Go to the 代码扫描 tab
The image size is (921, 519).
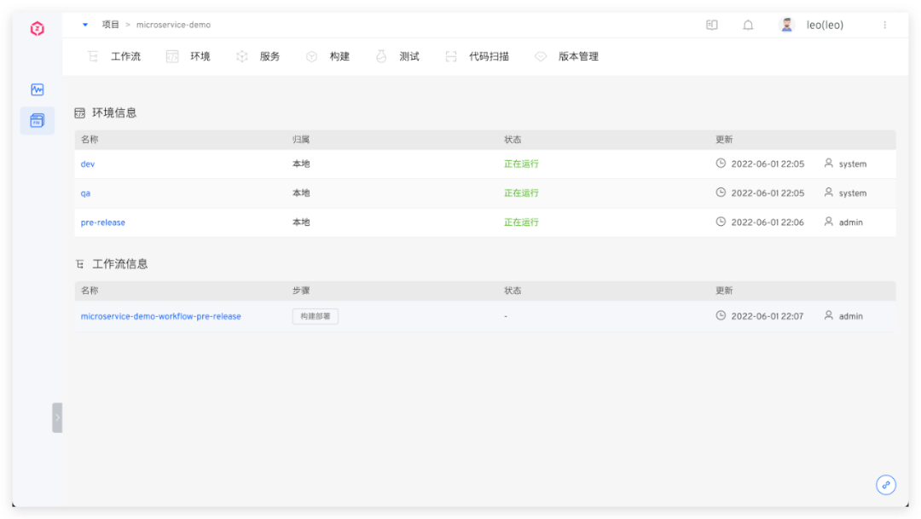pos(478,56)
